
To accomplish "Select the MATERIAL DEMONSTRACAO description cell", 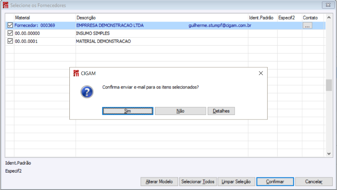I will [x=103, y=41].
